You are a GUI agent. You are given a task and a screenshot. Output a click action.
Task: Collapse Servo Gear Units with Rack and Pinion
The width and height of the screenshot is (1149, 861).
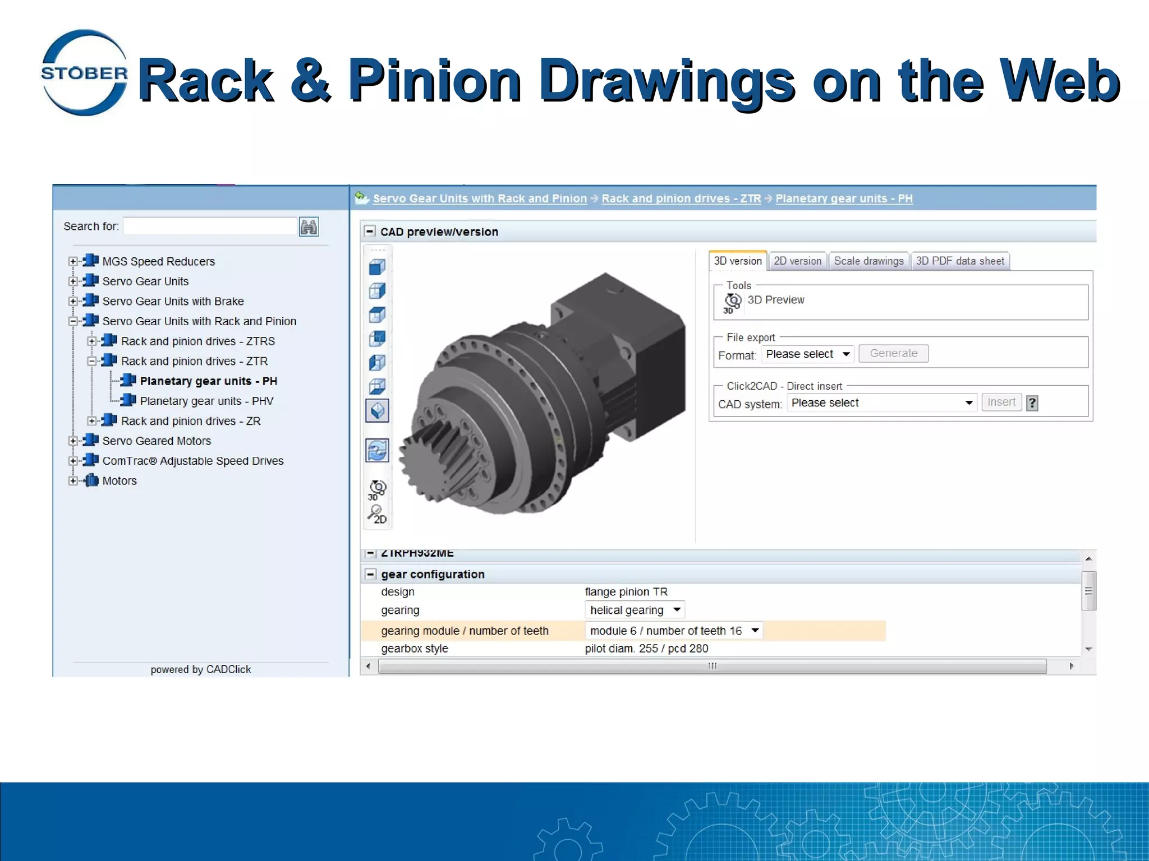tap(73, 321)
